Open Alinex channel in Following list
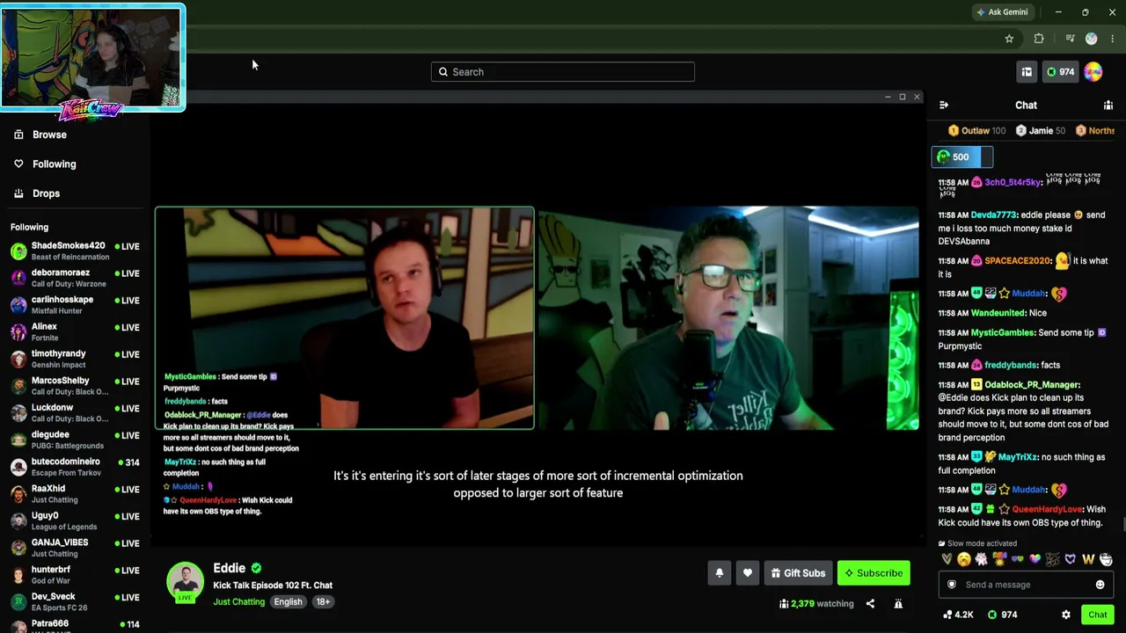Viewport: 1126px width, 633px height. coord(76,332)
